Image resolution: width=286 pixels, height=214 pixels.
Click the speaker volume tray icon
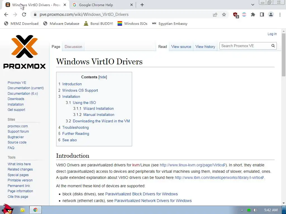(x=255, y=210)
